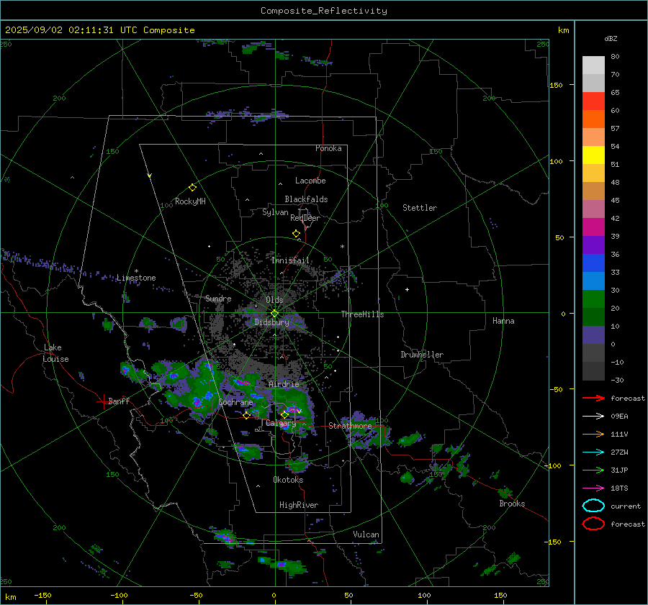This screenshot has height=605, width=648.
Task: Click the yellow diamond marker above Calgary
Action: (284, 414)
